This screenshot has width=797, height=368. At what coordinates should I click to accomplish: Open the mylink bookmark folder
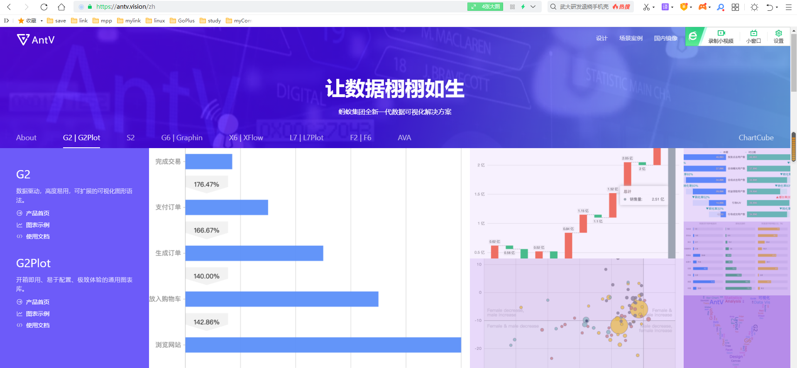click(129, 20)
